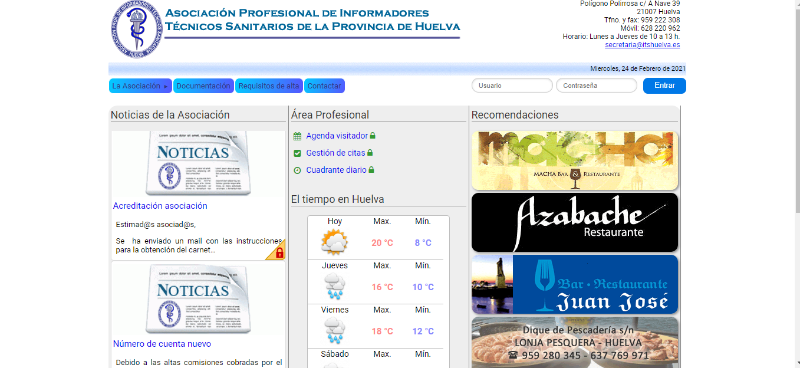
Task: Click El tiempo en Huelva heading
Action: (338, 199)
